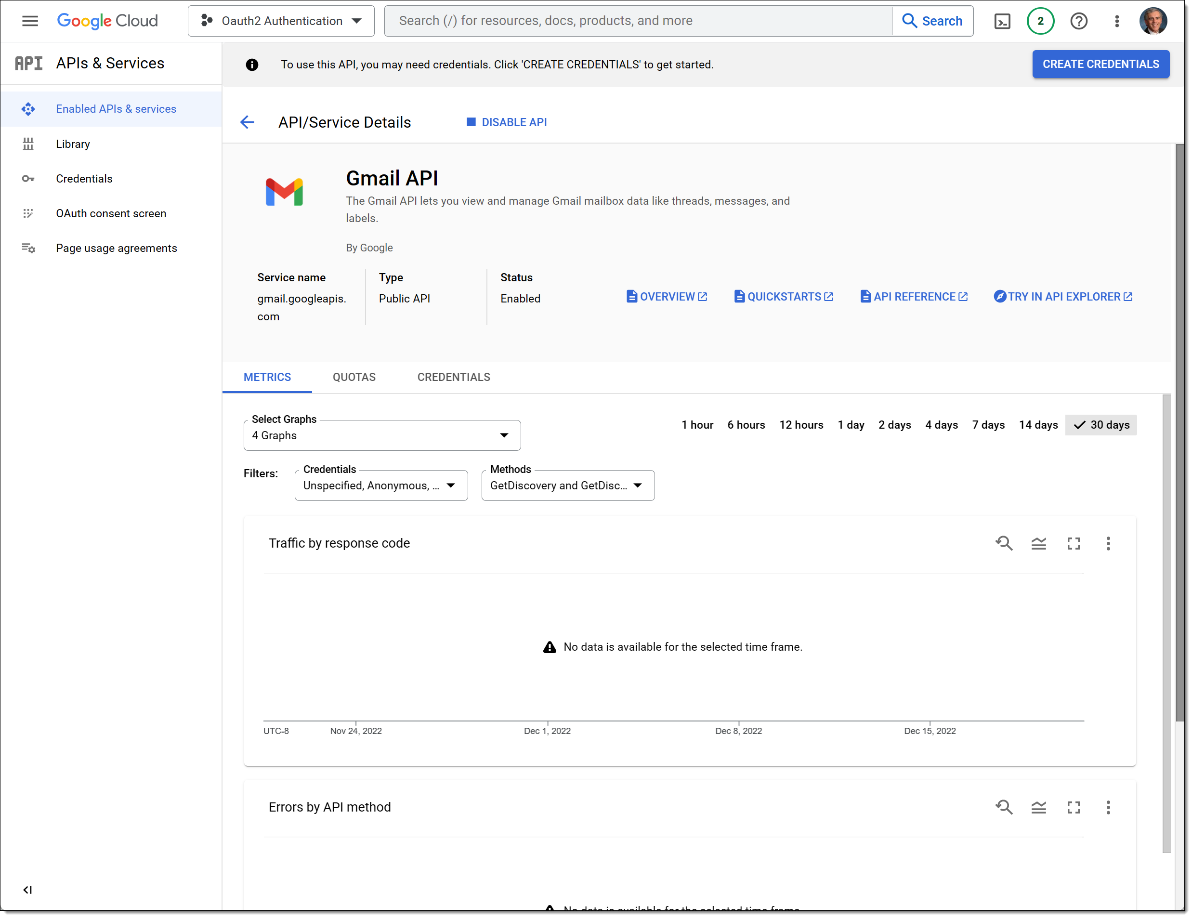Click Disable API
Viewport: 1192px width, 918px height.
point(507,122)
